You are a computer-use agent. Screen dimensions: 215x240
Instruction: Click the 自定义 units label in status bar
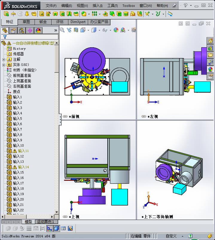coord(171,236)
